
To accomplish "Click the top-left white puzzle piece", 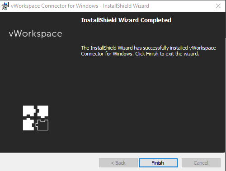I will pos(29,111).
